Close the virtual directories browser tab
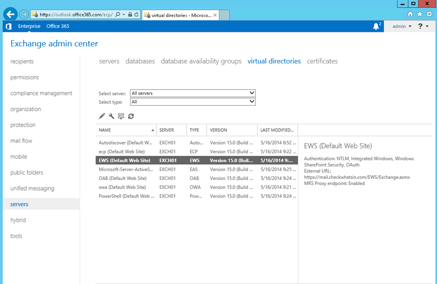Image resolution: width=437 pixels, height=284 pixels. [215, 15]
